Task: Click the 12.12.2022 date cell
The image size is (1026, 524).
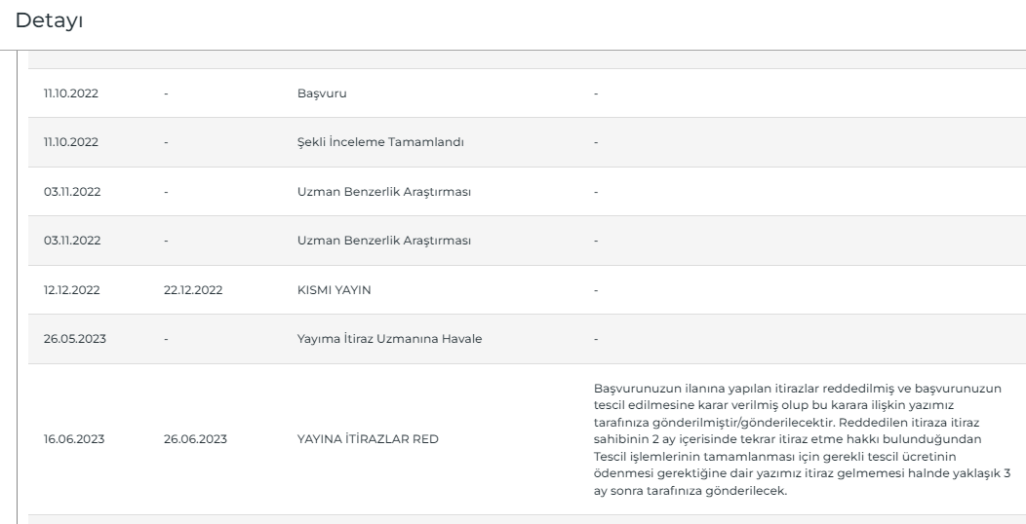Action: pyautogui.click(x=71, y=290)
